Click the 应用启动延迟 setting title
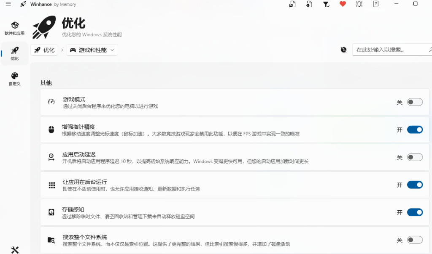This screenshot has width=432, height=254. point(79,154)
